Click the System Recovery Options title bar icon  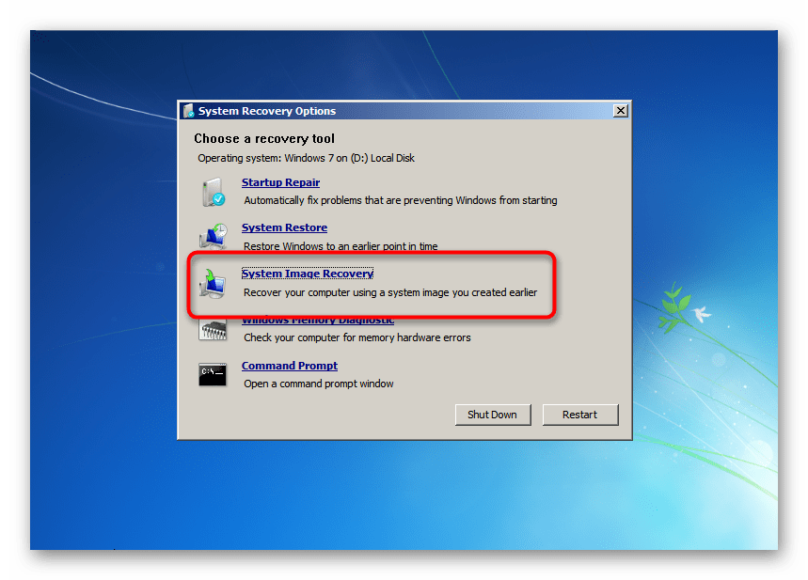(188, 111)
